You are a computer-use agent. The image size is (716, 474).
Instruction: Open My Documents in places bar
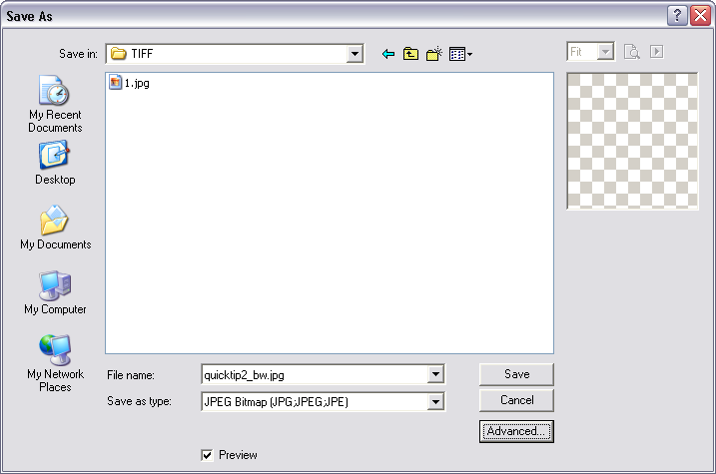[55, 228]
